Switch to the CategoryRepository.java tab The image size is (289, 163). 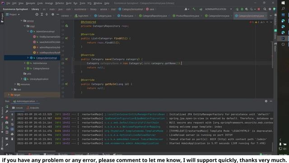[x=153, y=16]
